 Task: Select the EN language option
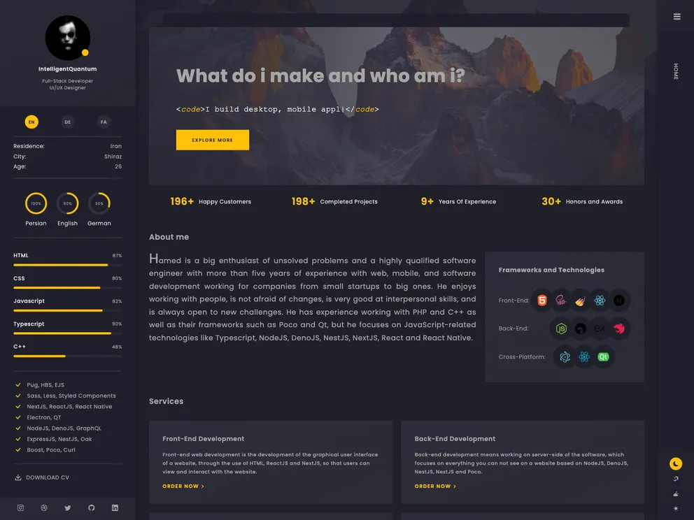pyautogui.click(x=31, y=122)
